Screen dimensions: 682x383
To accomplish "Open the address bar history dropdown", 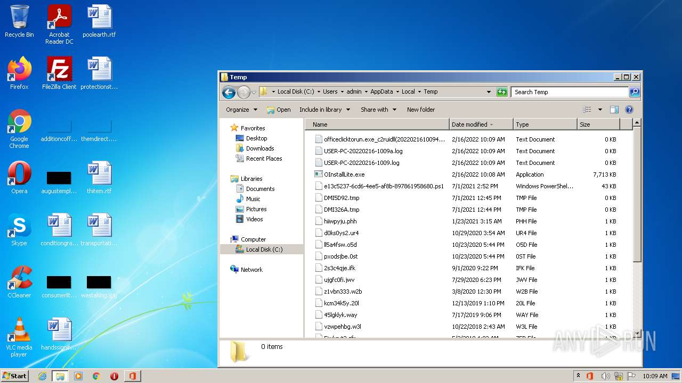I will tap(489, 92).
